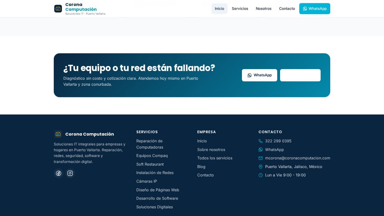Viewport: 384px width, 216px height.
Task: Click the white WhatsApp button in the banner
Action: tap(259, 75)
